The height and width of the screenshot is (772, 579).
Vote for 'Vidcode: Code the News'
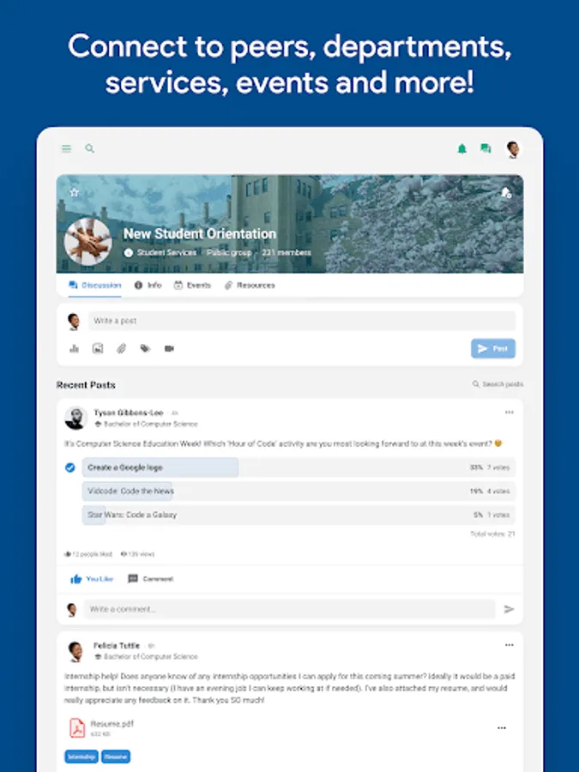coord(299,492)
